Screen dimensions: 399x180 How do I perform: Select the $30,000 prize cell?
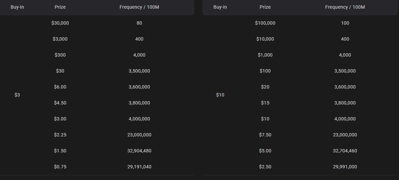tap(60, 23)
